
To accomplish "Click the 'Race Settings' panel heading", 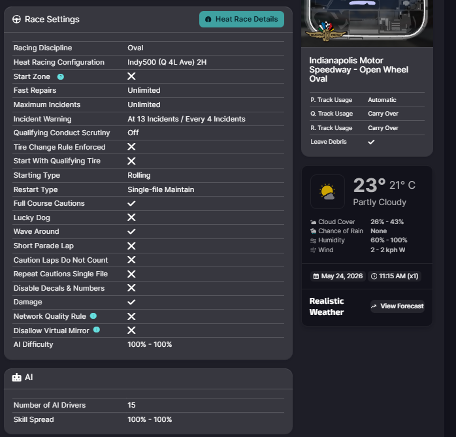I will click(x=52, y=20).
